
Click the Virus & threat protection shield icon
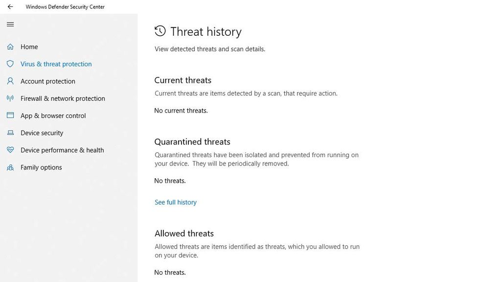[10, 64]
